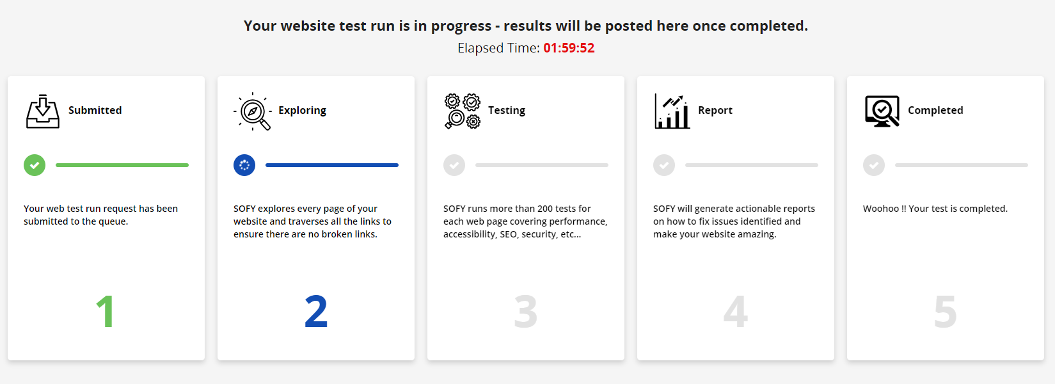Click the Completed monitor checkmark icon
1055x384 pixels.
point(882,111)
